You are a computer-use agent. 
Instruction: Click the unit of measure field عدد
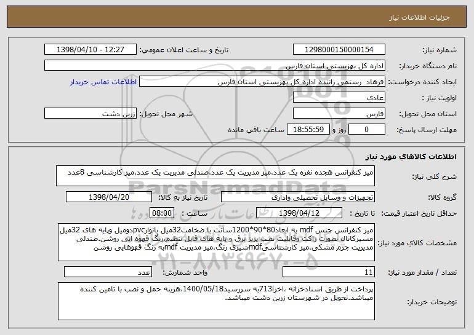(108, 272)
